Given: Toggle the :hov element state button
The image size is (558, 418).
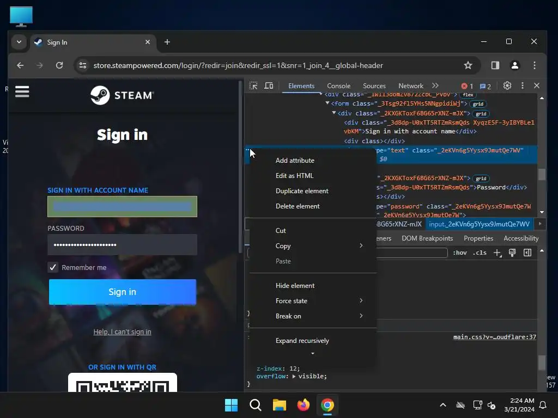Looking at the screenshot, I should click(460, 253).
